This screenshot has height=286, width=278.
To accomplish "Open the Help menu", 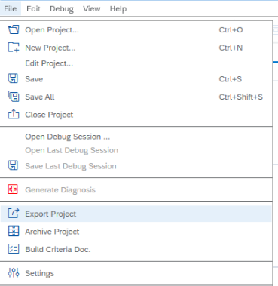I will tap(118, 8).
